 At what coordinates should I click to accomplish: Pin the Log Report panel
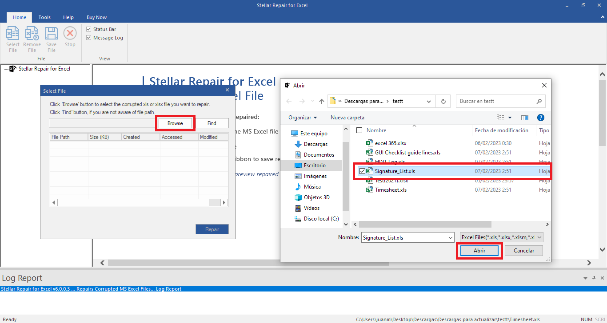(594, 278)
